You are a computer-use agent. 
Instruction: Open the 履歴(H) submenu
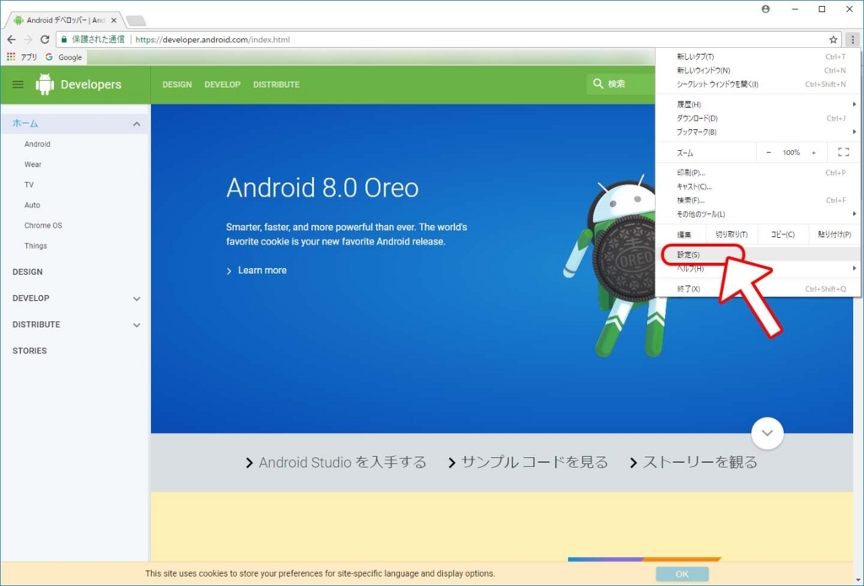point(759,104)
